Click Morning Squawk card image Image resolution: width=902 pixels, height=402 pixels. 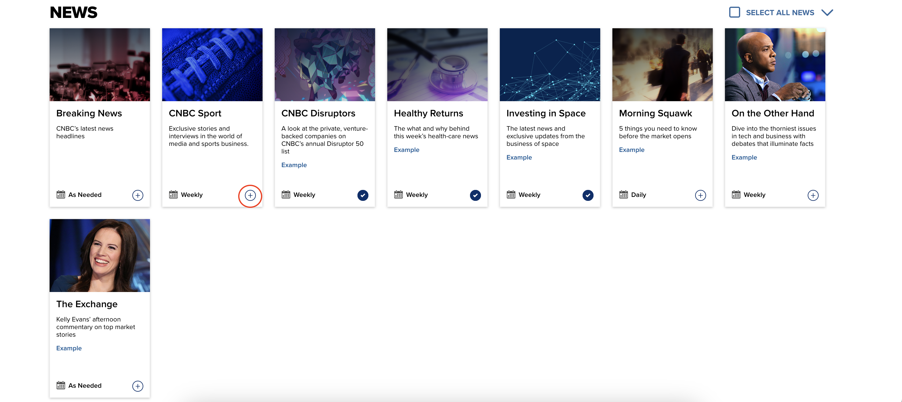pyautogui.click(x=662, y=65)
